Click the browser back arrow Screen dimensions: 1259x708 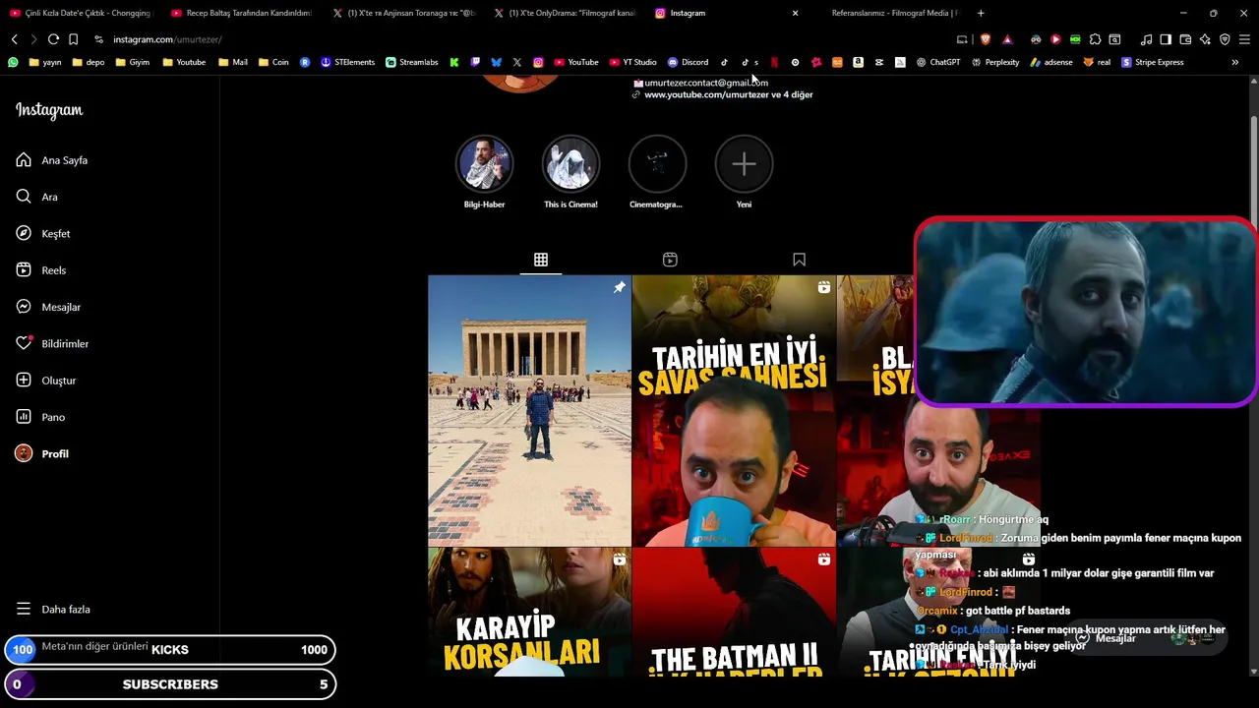click(14, 39)
